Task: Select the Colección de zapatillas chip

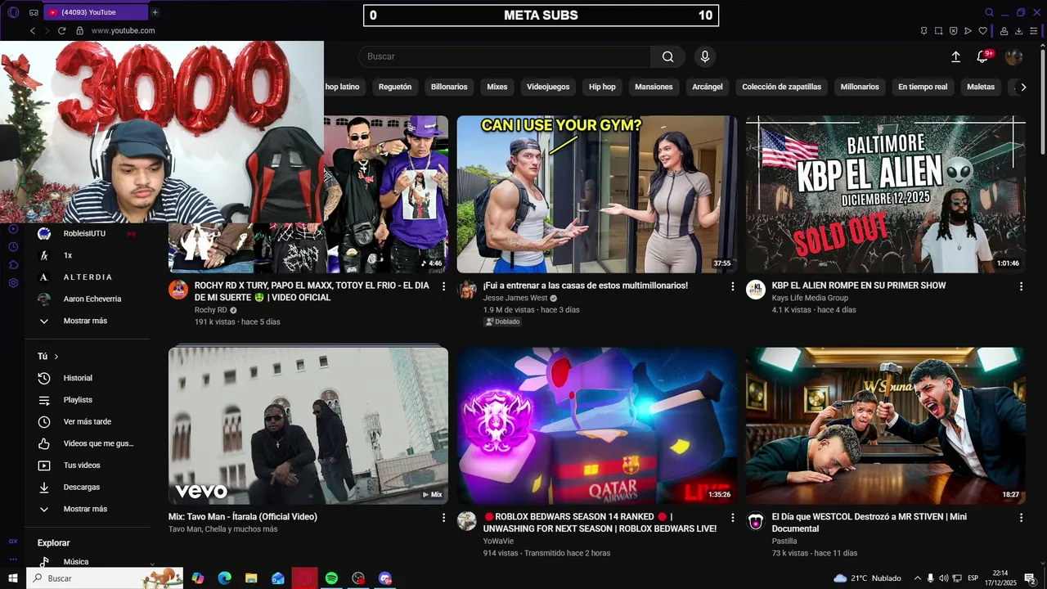Action: click(x=781, y=87)
